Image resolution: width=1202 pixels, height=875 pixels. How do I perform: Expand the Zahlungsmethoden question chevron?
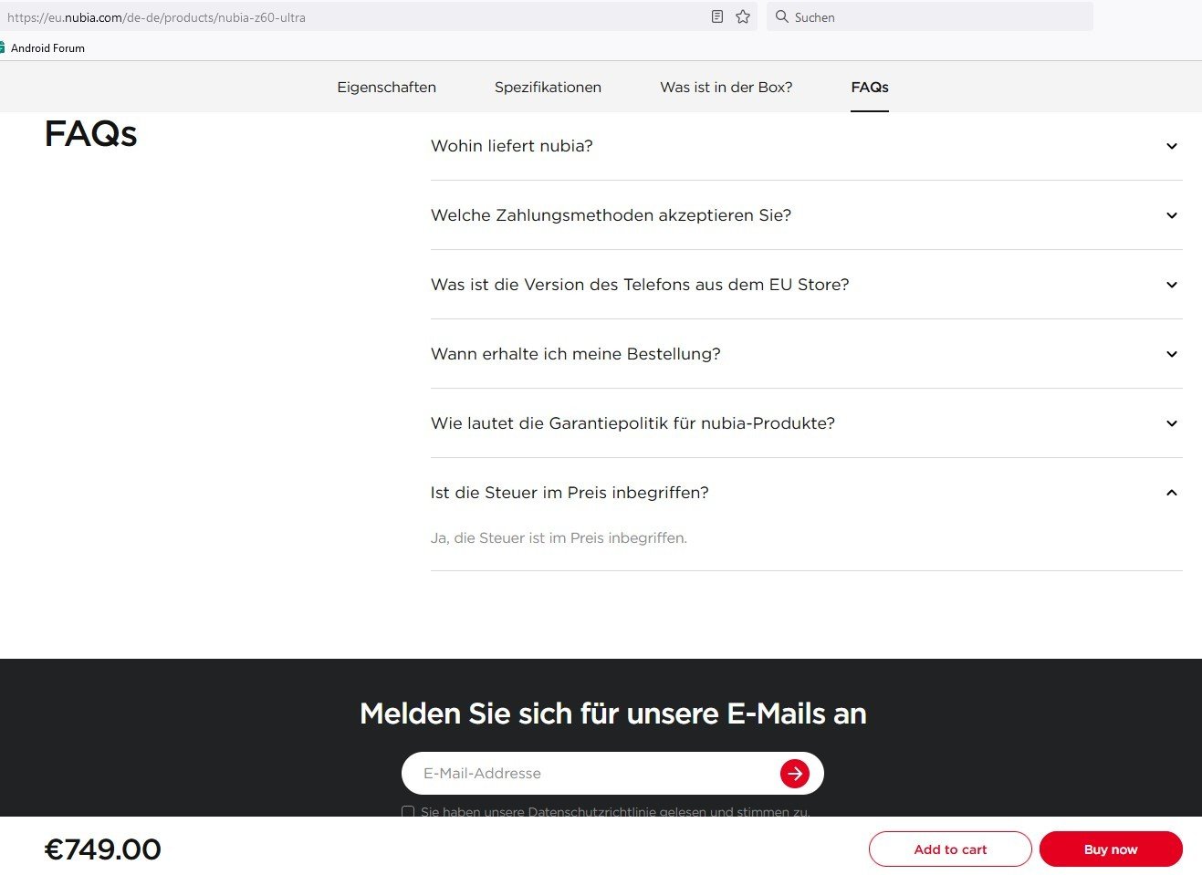point(1171,215)
